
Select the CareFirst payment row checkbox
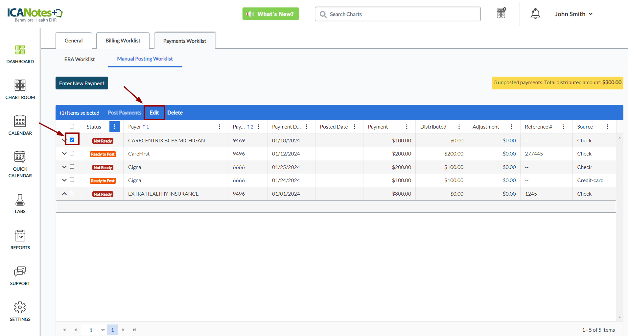click(x=72, y=153)
